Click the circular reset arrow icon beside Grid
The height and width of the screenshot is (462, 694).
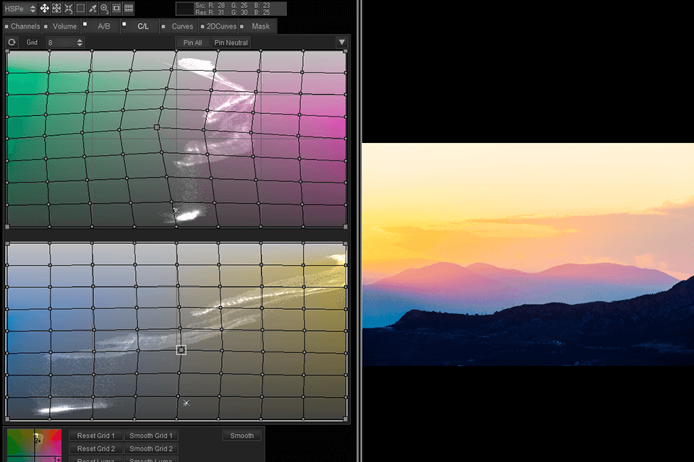tap(12, 43)
